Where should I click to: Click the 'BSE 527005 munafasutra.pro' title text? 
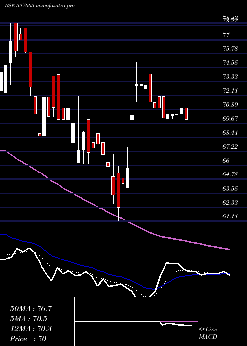pos(40,6)
